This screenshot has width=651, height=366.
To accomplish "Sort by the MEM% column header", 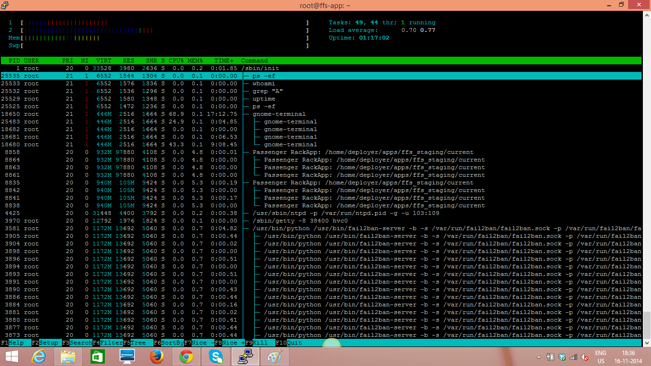I will [x=195, y=61].
